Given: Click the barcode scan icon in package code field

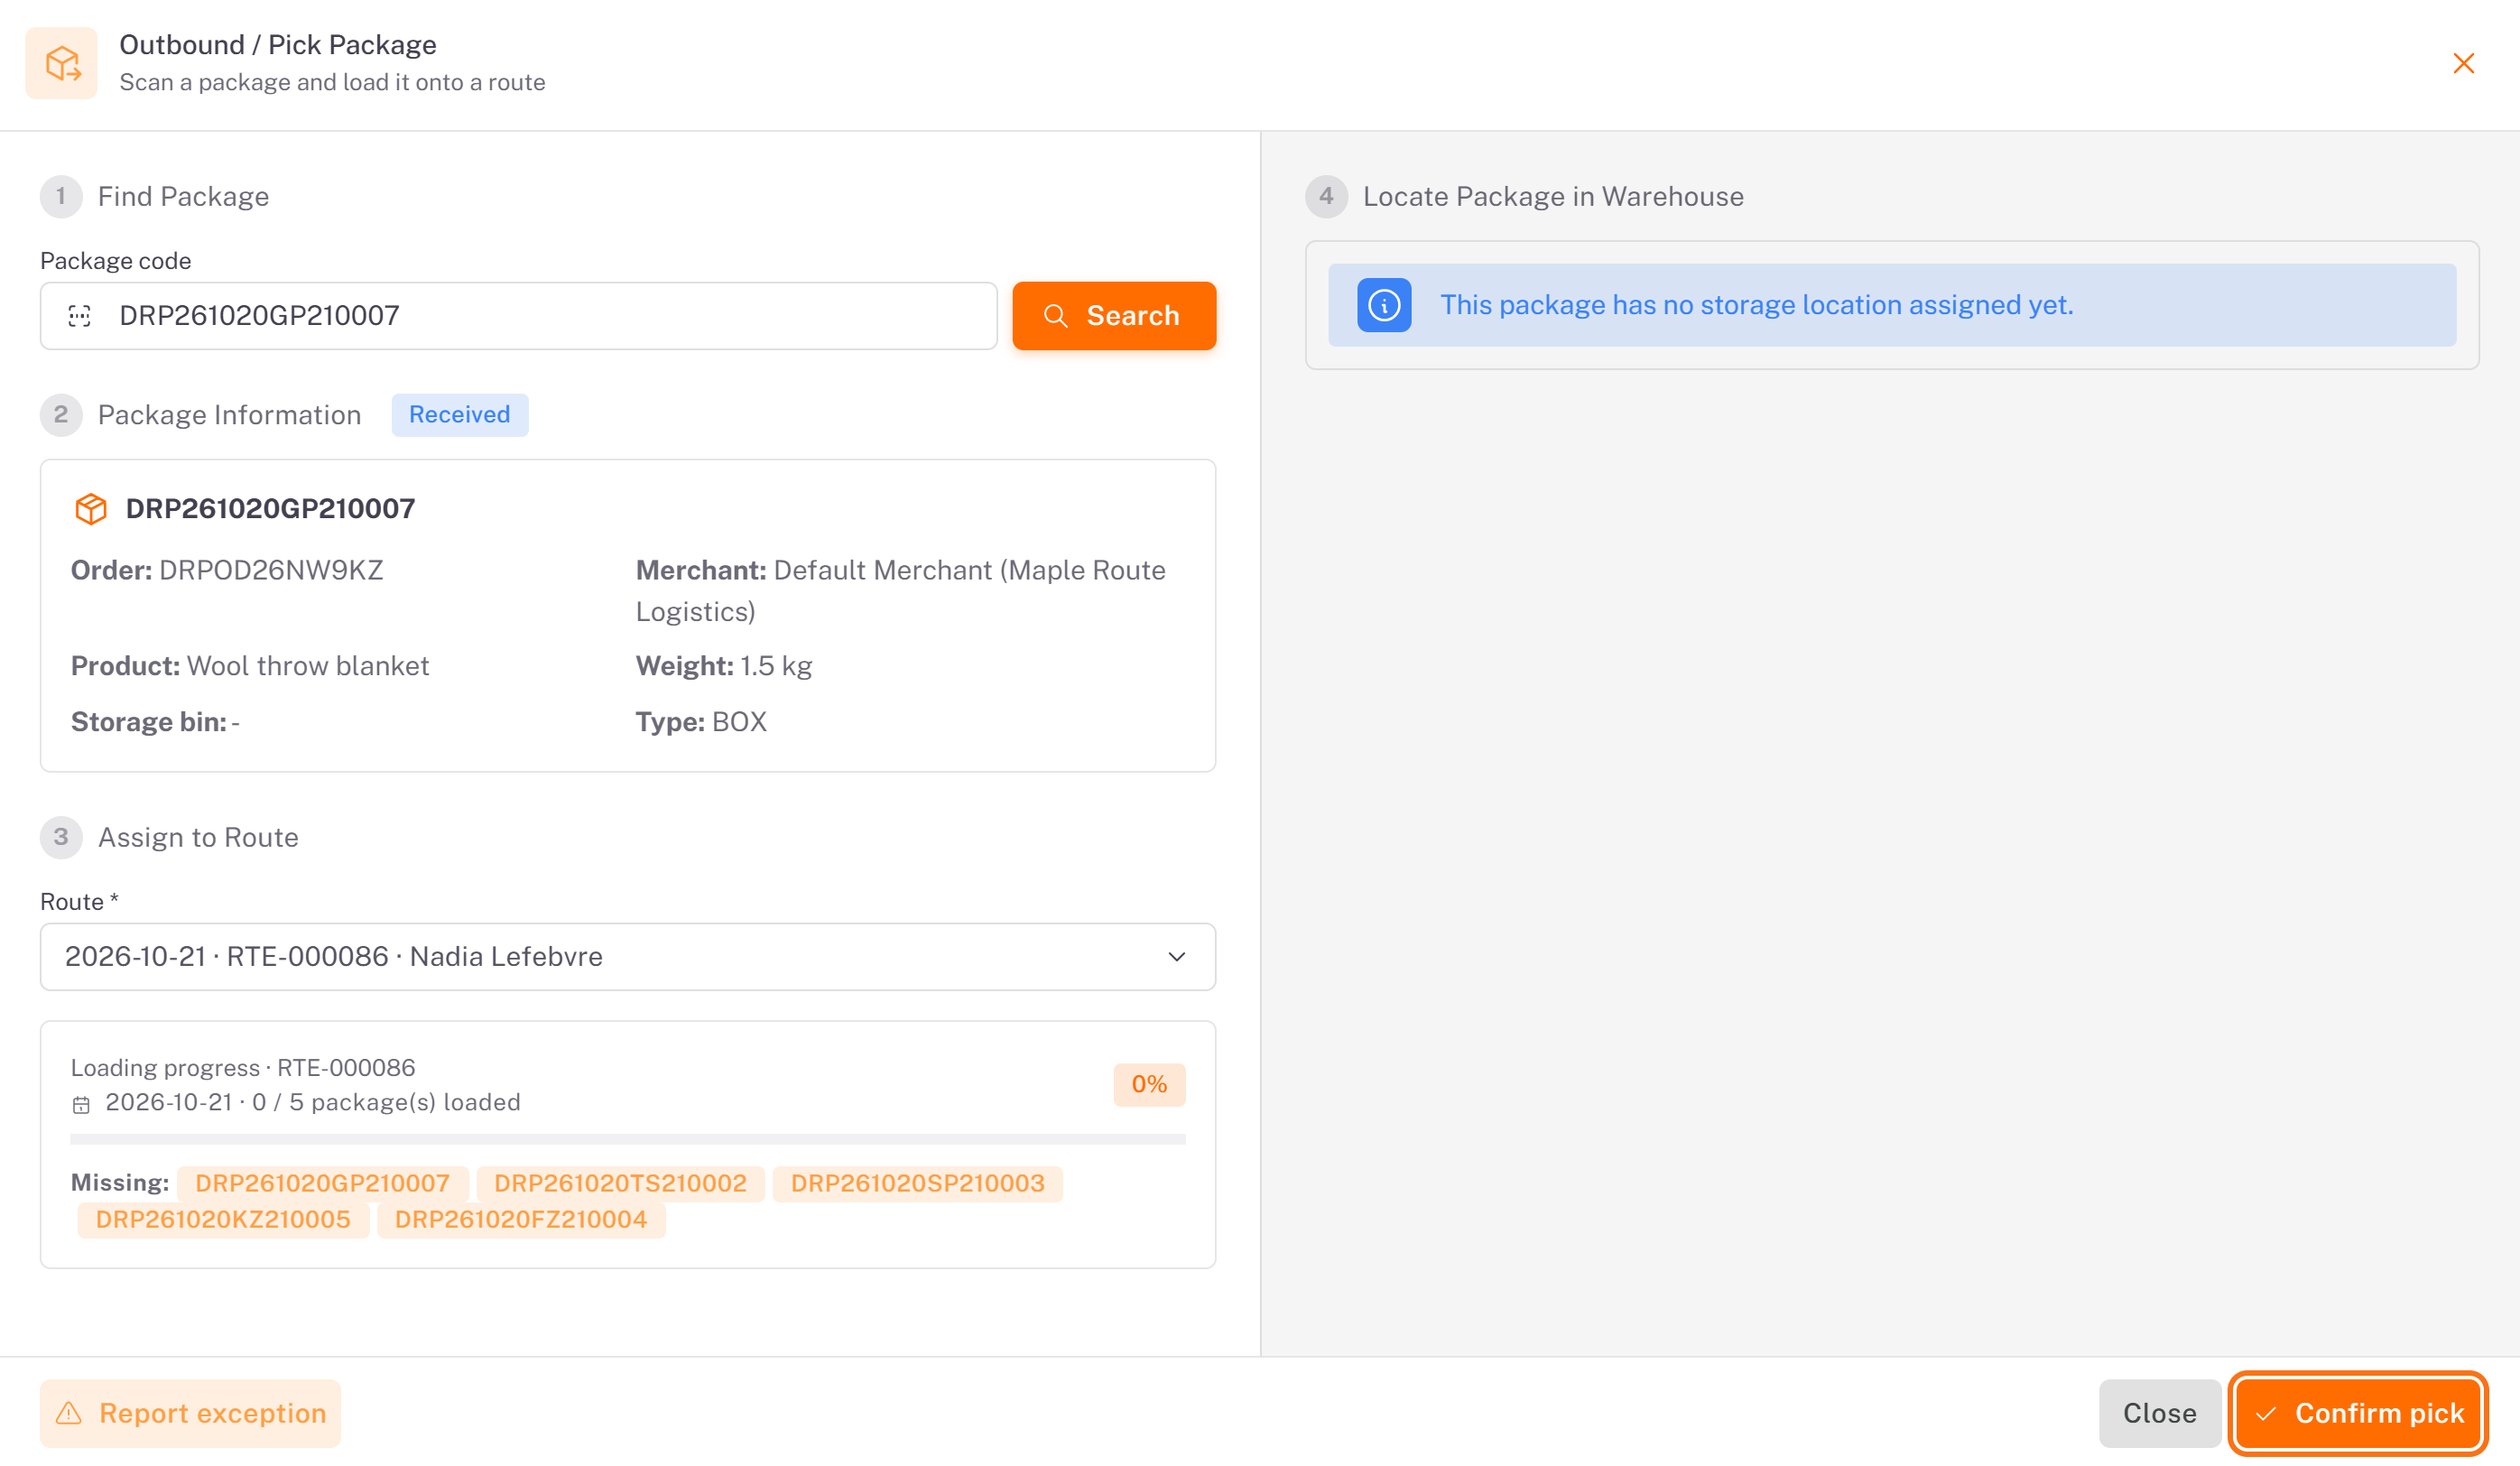Looking at the screenshot, I should click(79, 316).
